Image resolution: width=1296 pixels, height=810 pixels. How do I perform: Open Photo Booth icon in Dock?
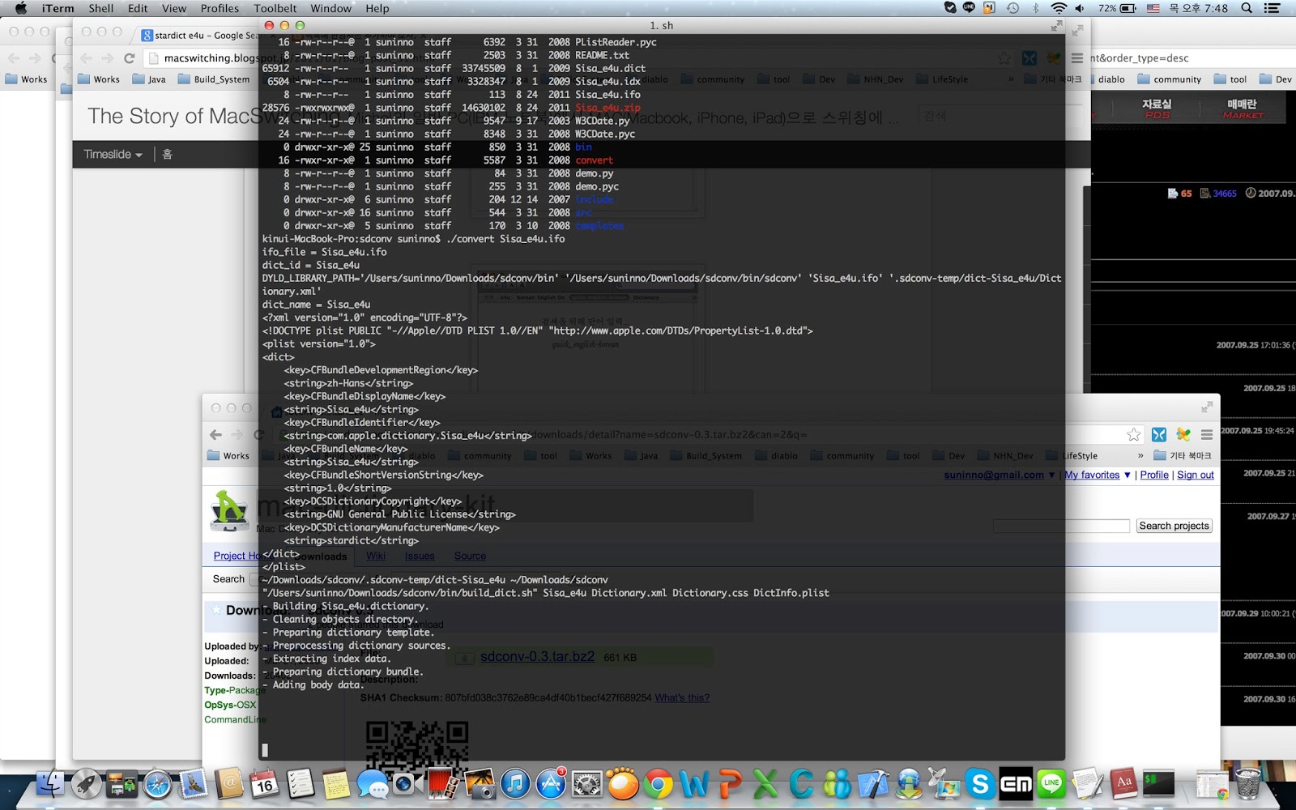point(443,783)
